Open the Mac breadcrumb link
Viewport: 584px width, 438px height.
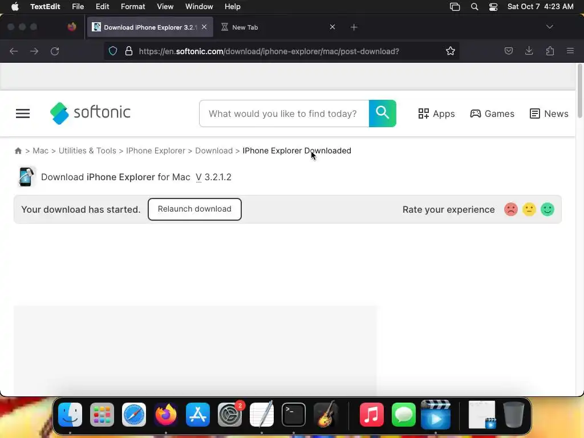point(40,151)
